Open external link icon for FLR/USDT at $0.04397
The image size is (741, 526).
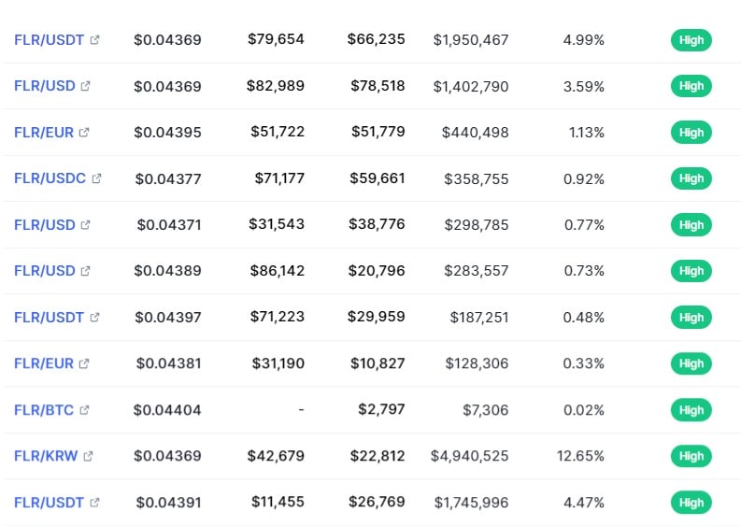point(95,318)
